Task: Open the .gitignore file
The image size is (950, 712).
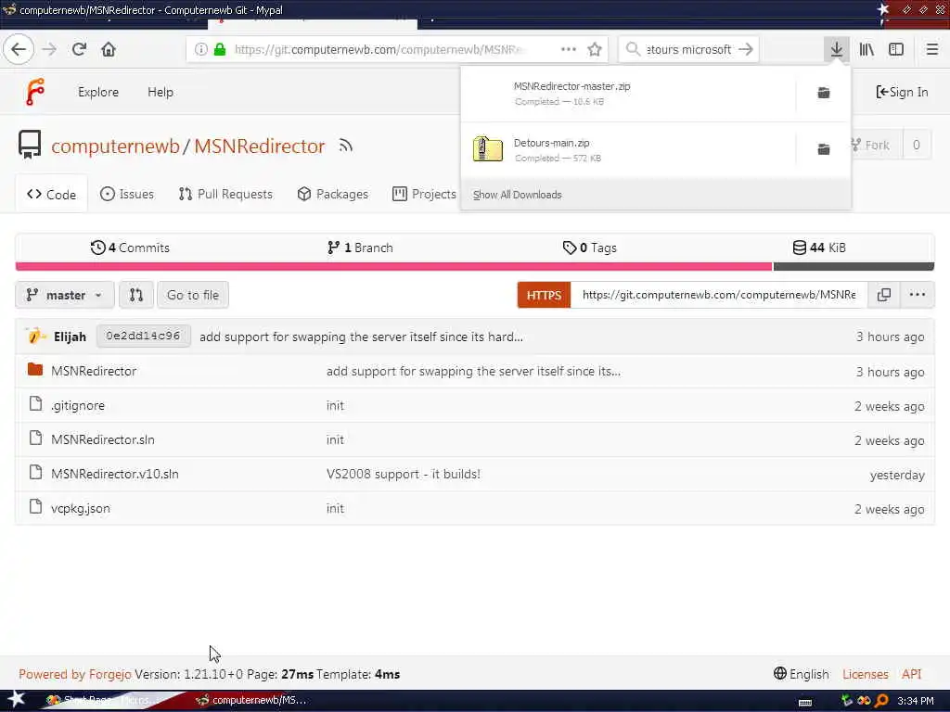Action: (x=78, y=406)
